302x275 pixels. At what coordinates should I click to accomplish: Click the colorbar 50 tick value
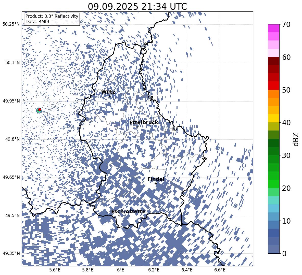(x=286, y=90)
